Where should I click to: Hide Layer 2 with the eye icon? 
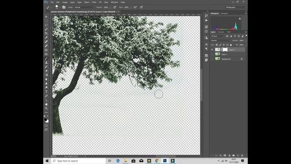pos(212,50)
